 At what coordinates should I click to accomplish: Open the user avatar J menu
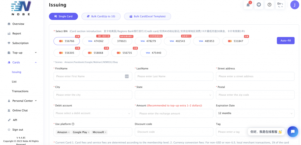295,5
